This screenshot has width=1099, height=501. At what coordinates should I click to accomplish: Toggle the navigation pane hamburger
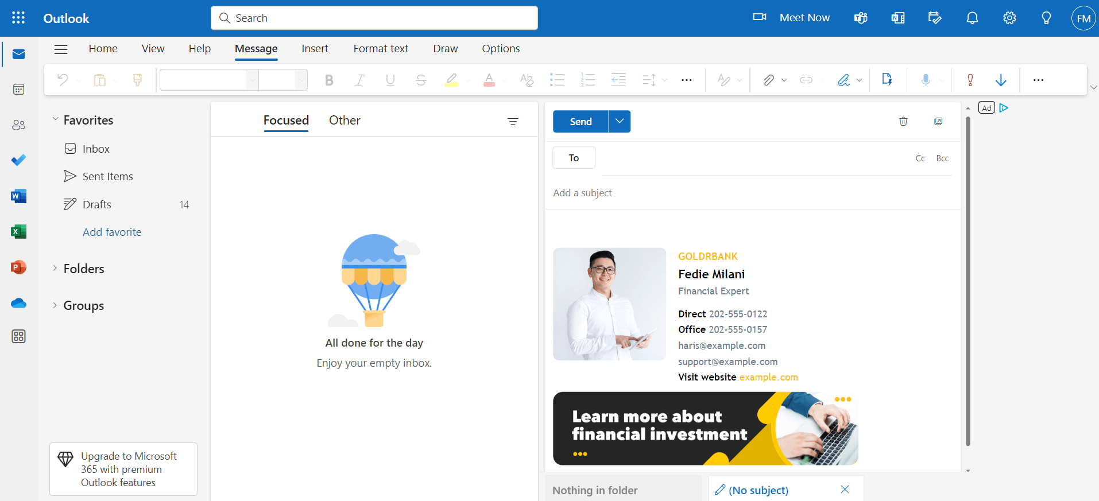(x=61, y=49)
